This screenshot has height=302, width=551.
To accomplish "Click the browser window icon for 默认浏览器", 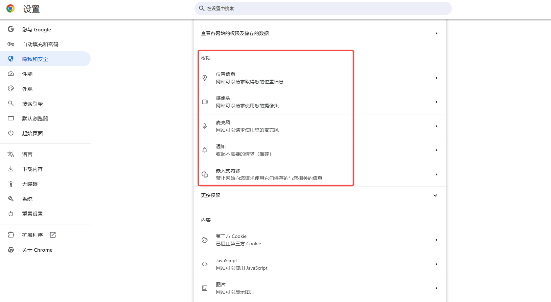I will pos(11,118).
